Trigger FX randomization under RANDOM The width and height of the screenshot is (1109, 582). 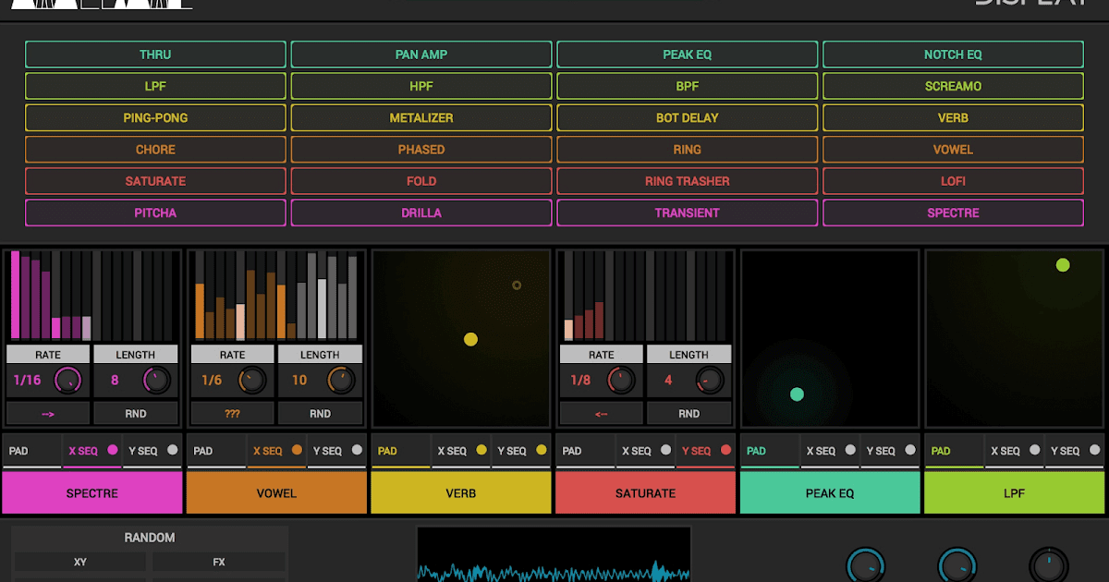coord(218,562)
